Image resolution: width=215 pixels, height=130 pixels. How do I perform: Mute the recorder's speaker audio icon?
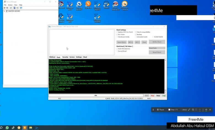pyautogui.click(x=206, y=110)
